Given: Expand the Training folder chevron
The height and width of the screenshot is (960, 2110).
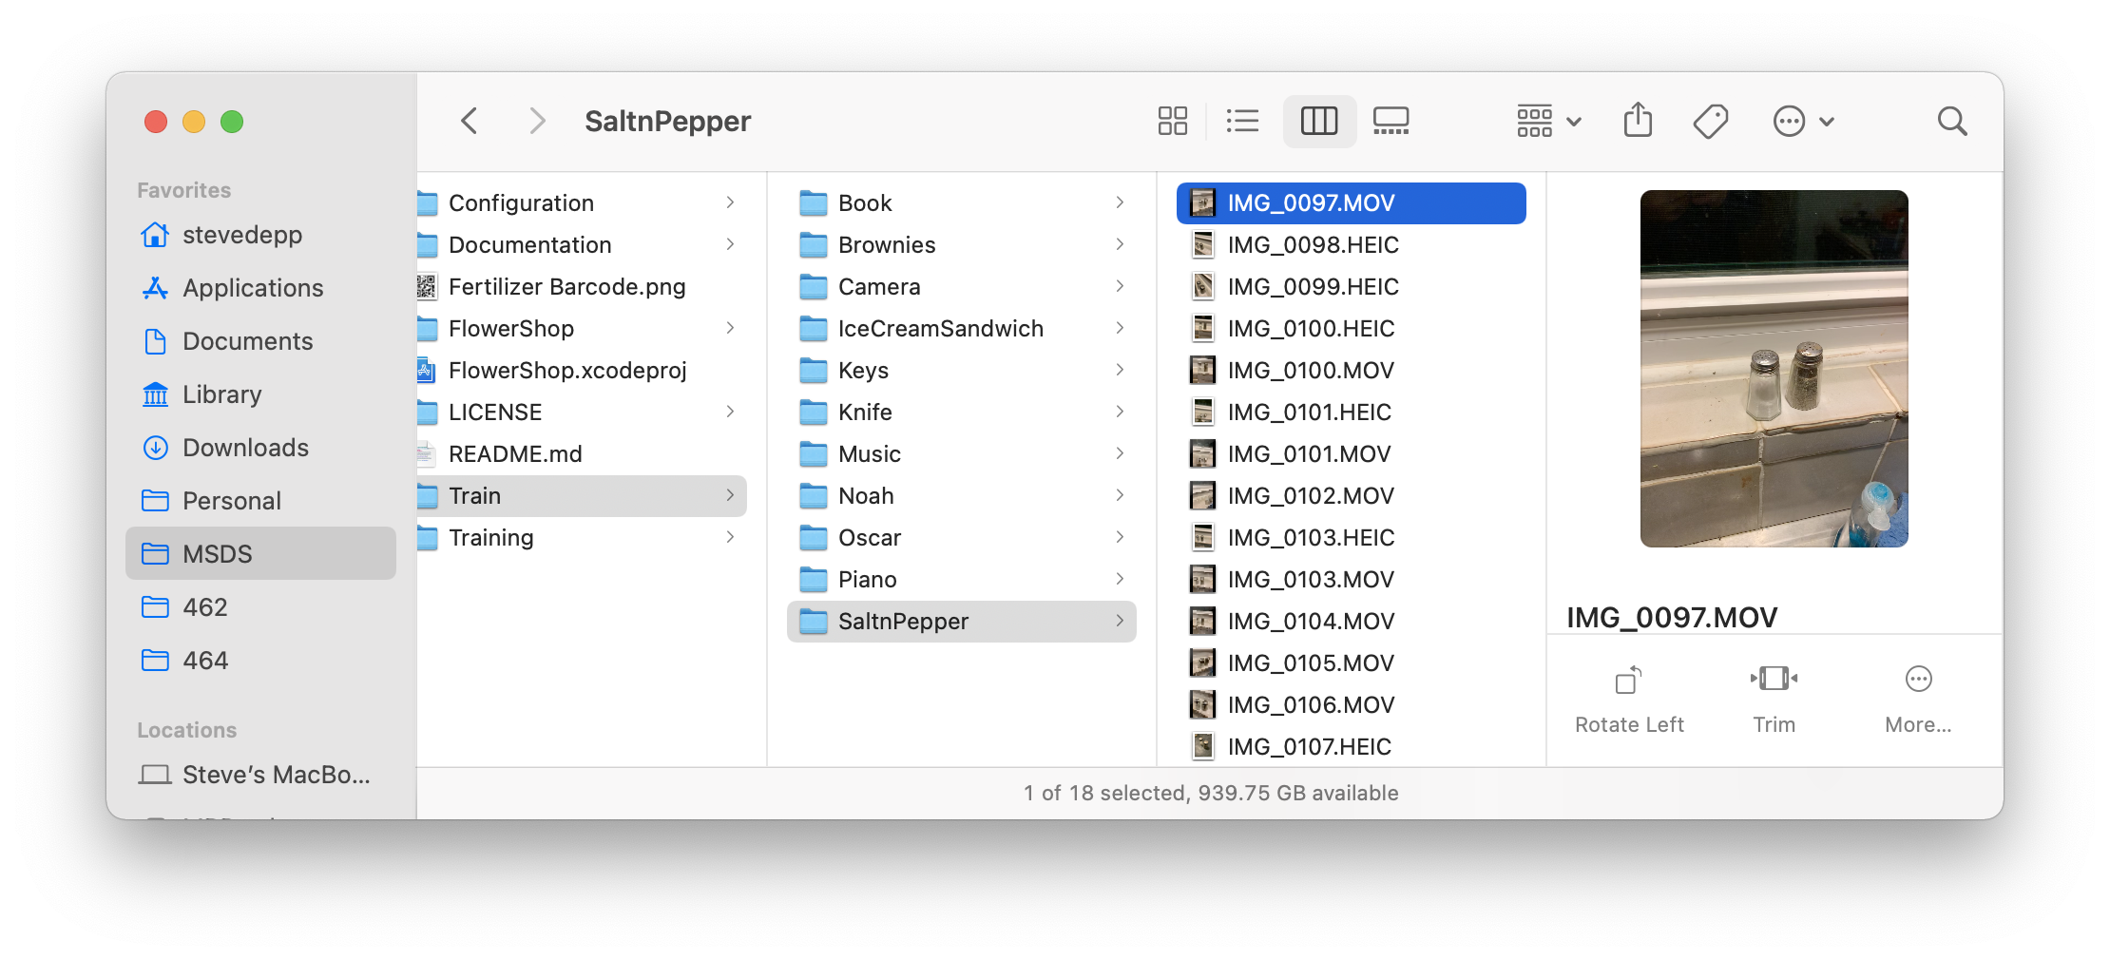Looking at the screenshot, I should pos(730,537).
